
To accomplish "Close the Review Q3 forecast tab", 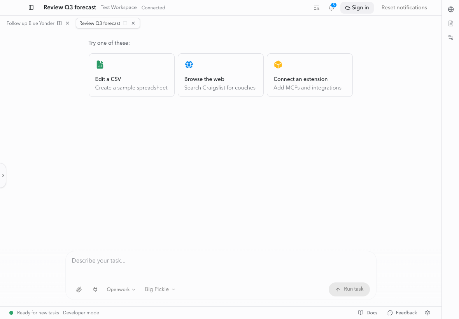I will coord(133,23).
